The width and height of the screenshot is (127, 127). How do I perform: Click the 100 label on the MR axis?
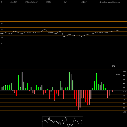coord(124,71)
